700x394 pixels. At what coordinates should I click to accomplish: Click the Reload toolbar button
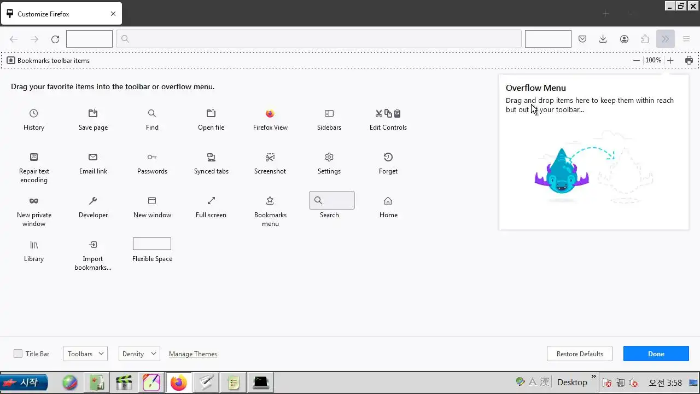[x=55, y=39]
